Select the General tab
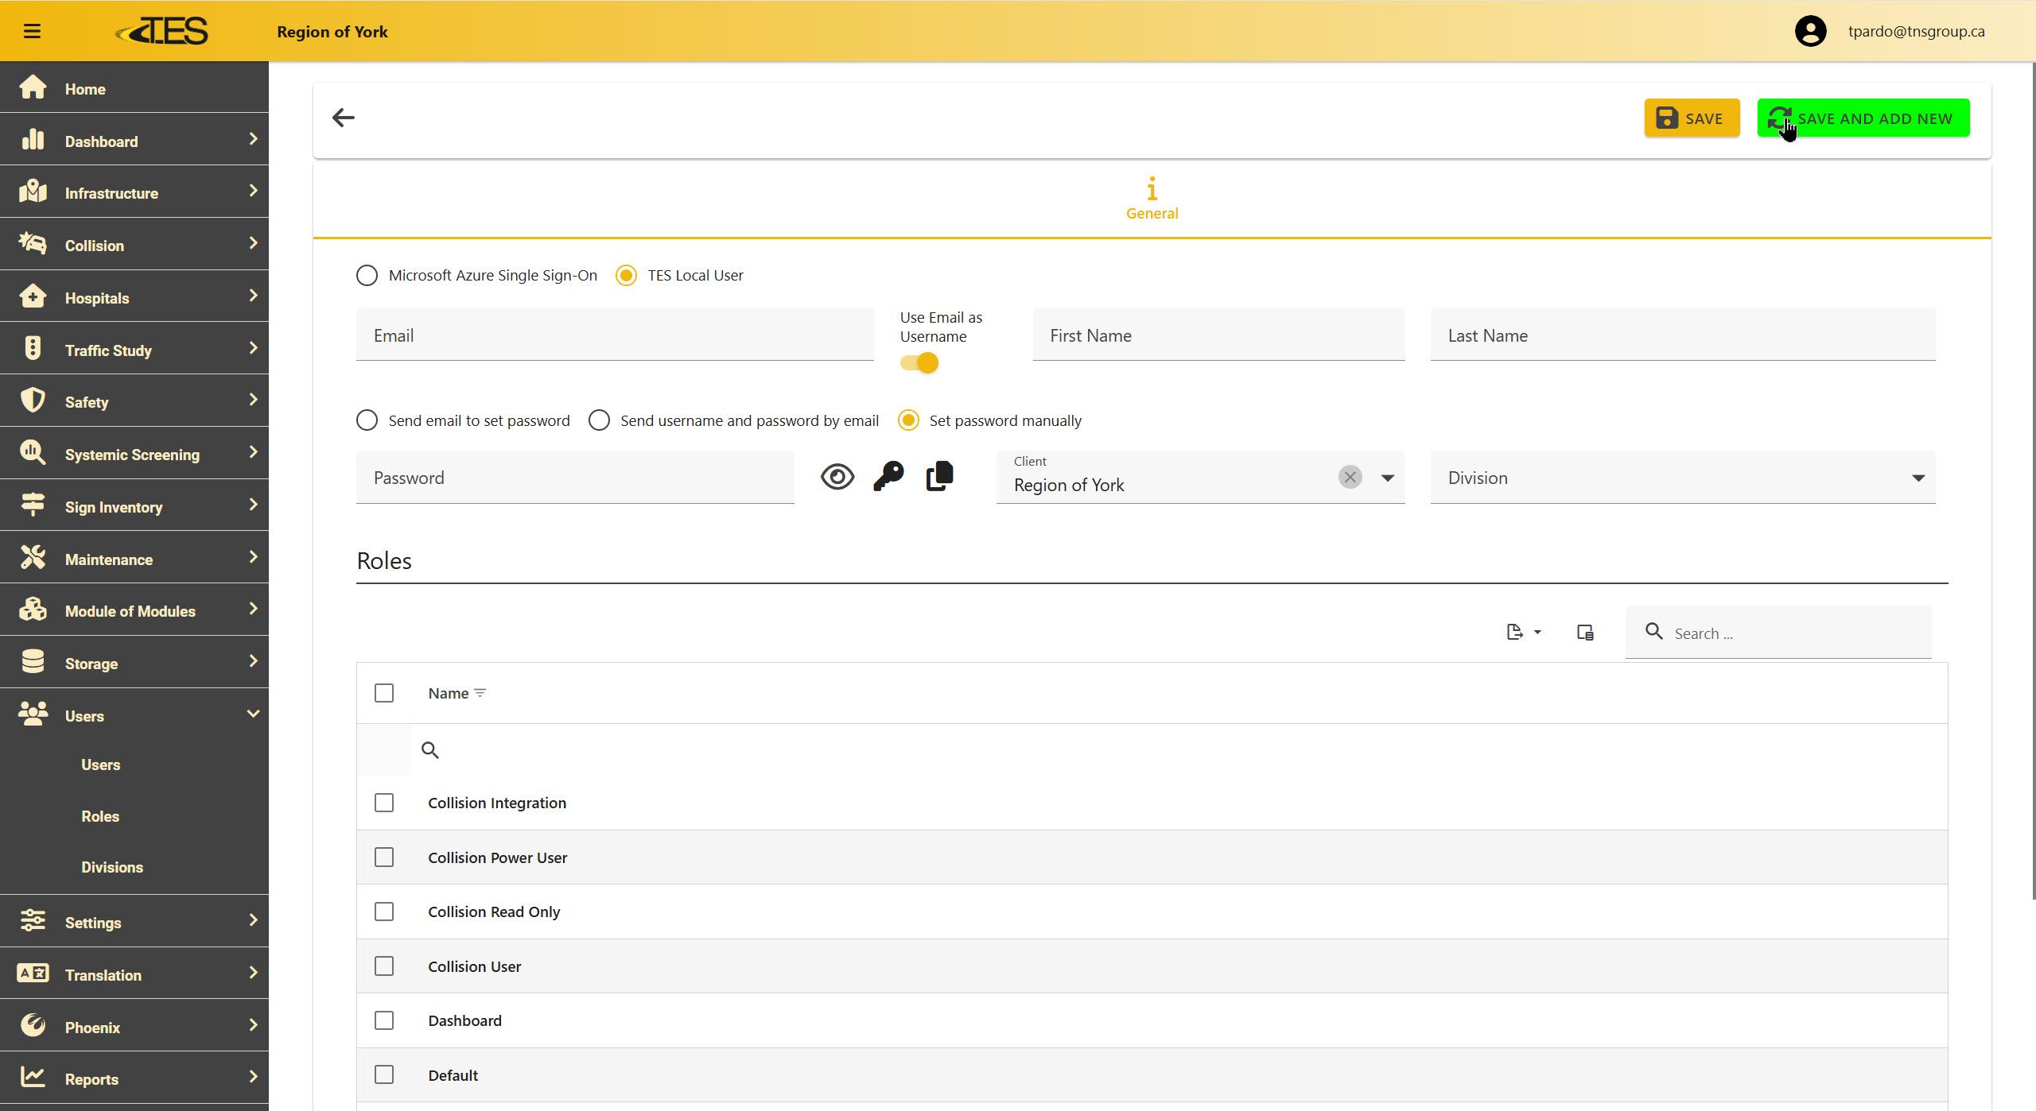 tap(1152, 199)
